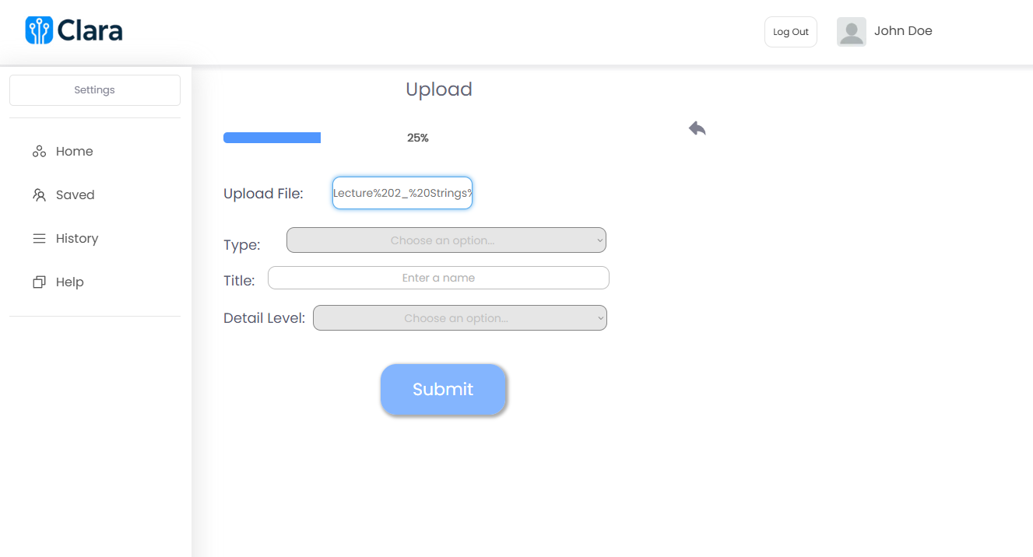The image size is (1033, 557).
Task: Open the Saved section
Action: [x=76, y=195]
